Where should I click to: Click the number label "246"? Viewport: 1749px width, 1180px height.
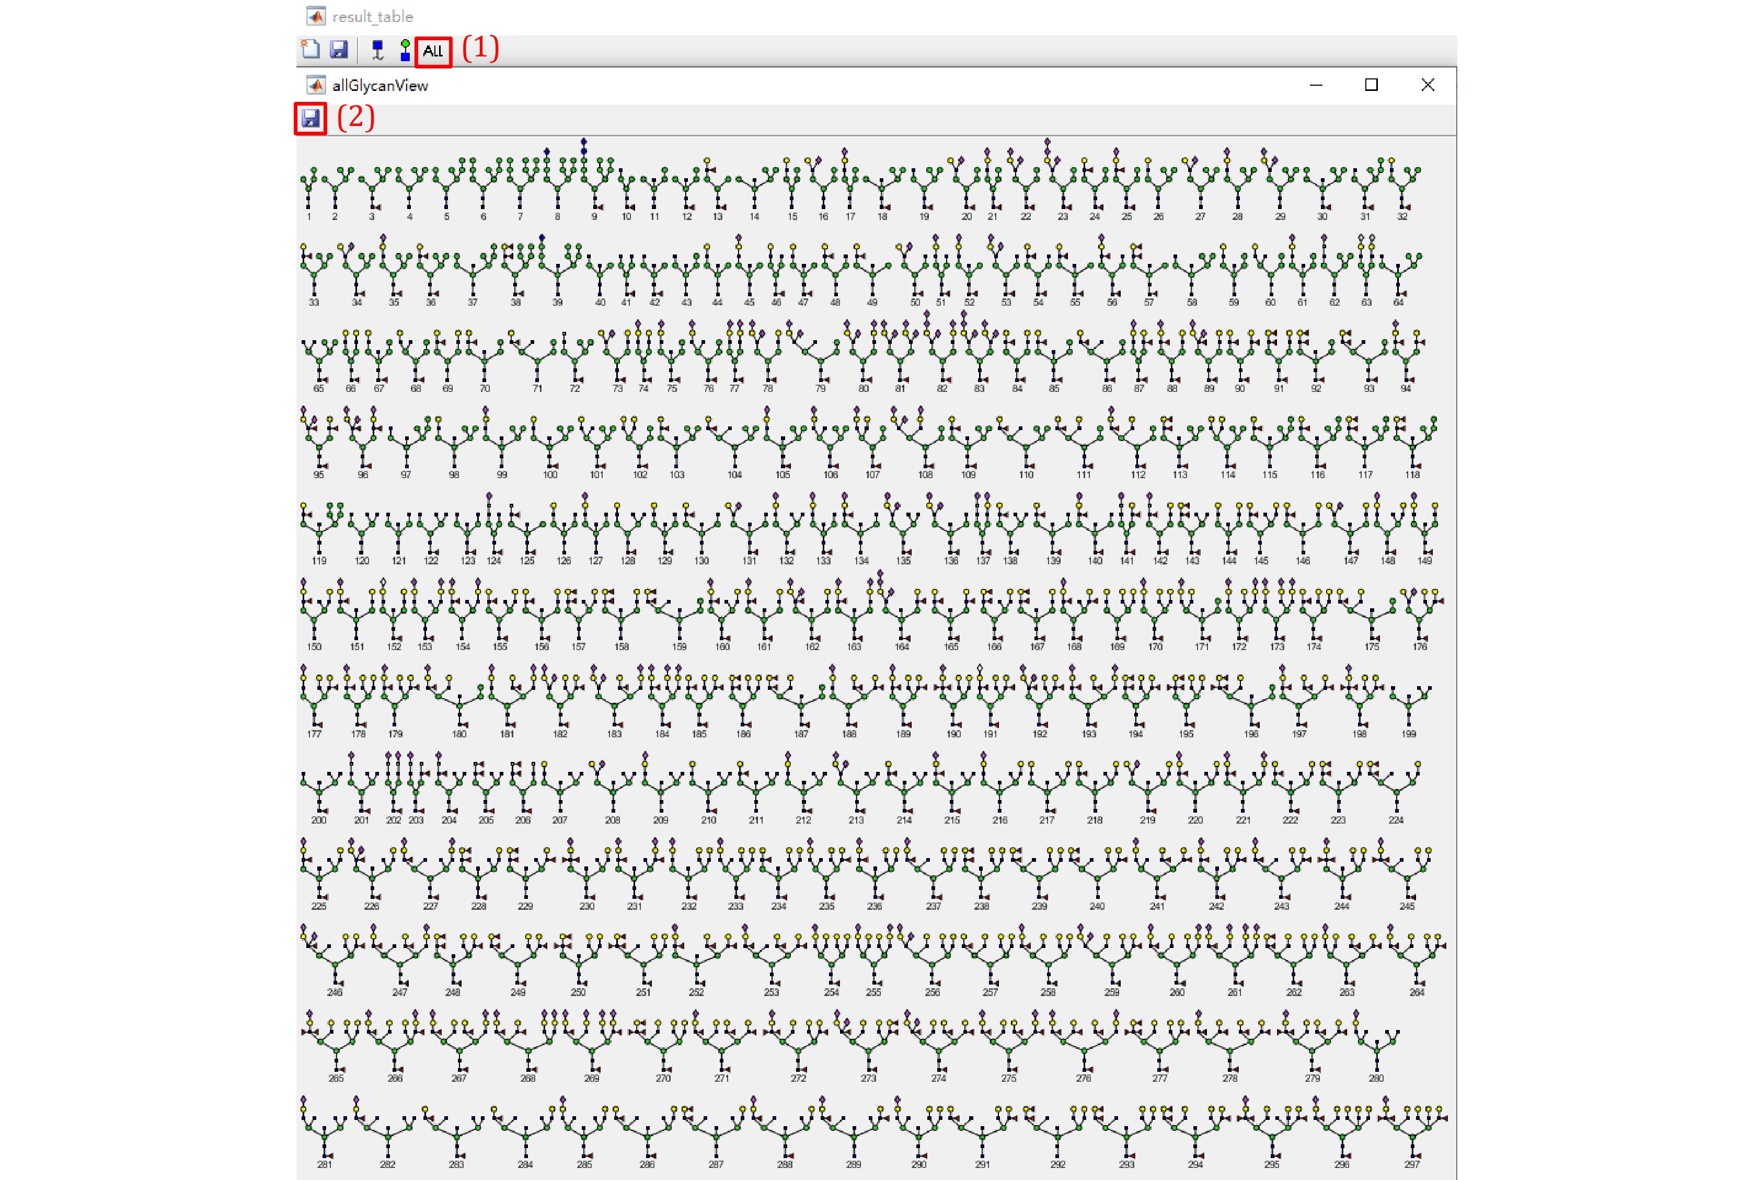tap(335, 992)
